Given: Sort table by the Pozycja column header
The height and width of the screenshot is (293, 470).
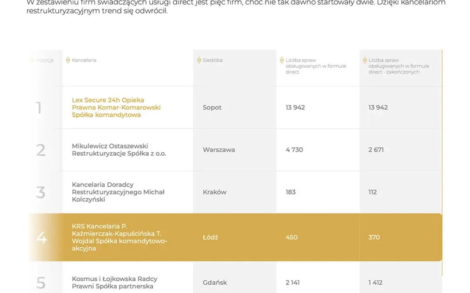Looking at the screenshot, I should tap(44, 60).
